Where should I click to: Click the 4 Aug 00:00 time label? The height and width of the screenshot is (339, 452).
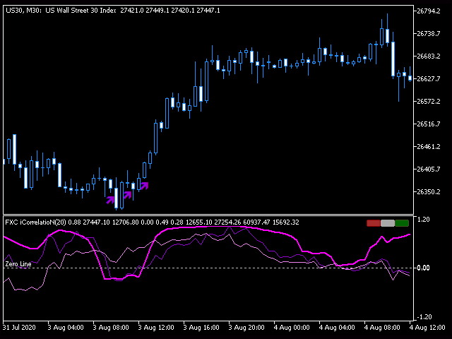coord(290,328)
